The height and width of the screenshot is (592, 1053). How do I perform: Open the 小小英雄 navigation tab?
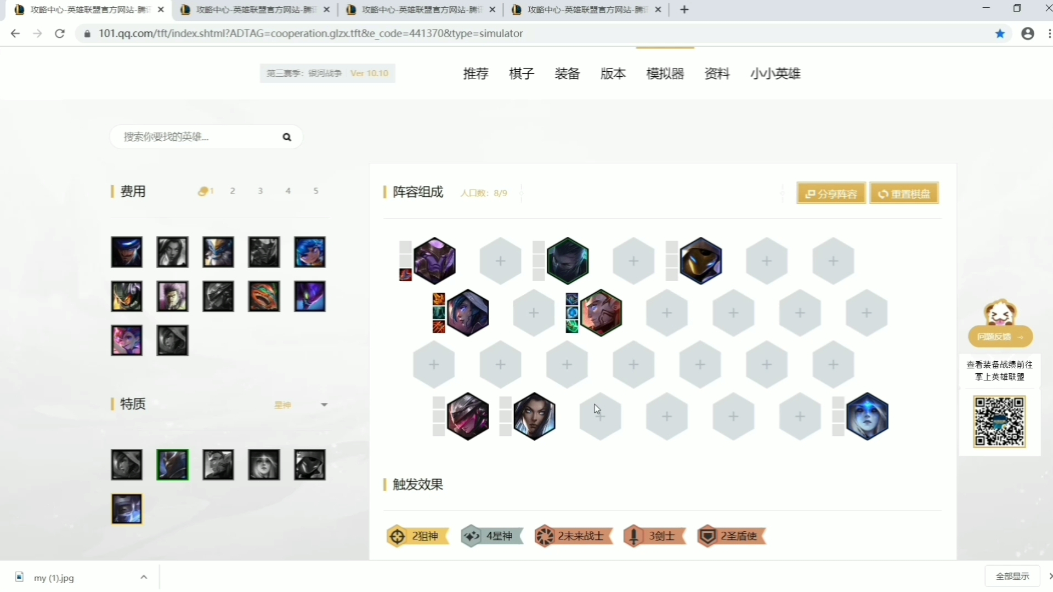pos(775,73)
